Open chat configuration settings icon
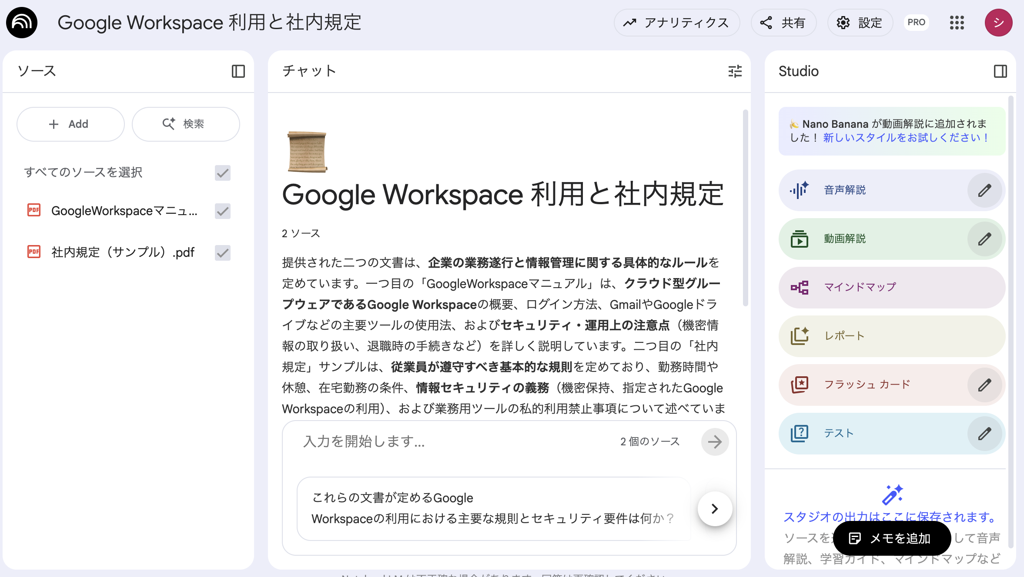This screenshot has width=1024, height=577. (735, 72)
